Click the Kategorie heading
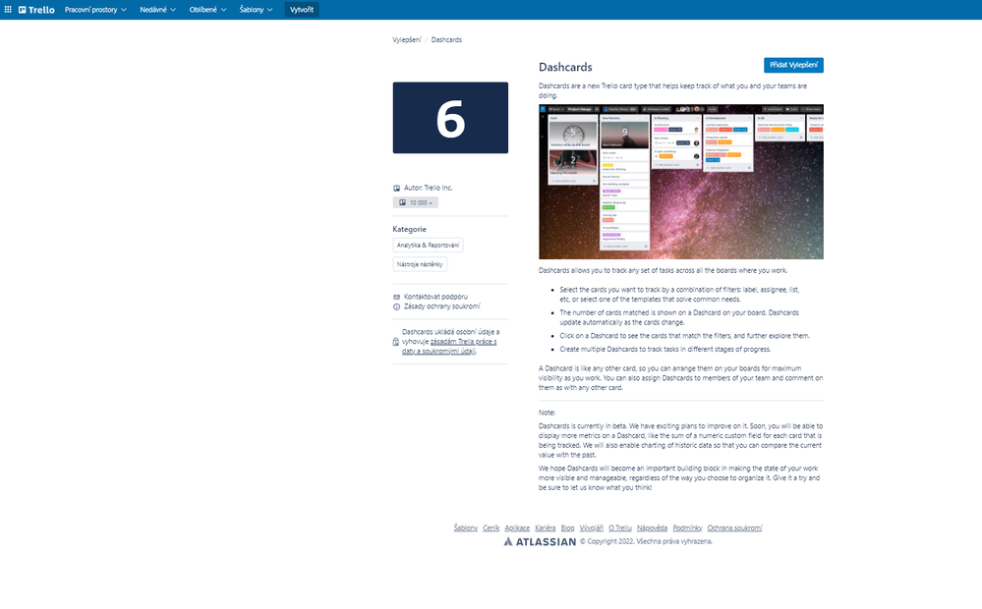 point(409,229)
